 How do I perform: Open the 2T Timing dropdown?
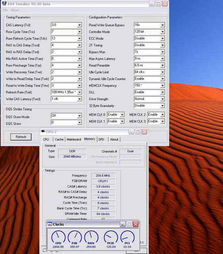[x=162, y=45]
